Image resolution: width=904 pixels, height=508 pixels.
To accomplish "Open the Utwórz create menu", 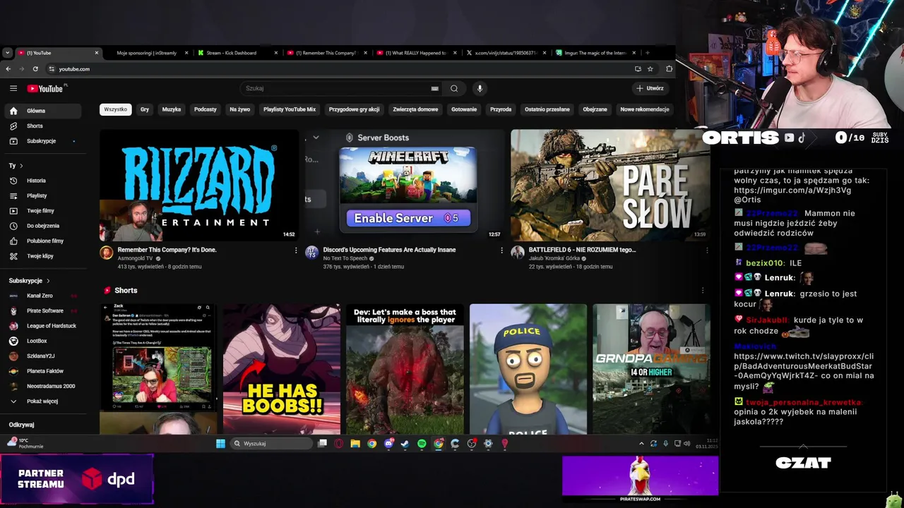I will [x=650, y=88].
